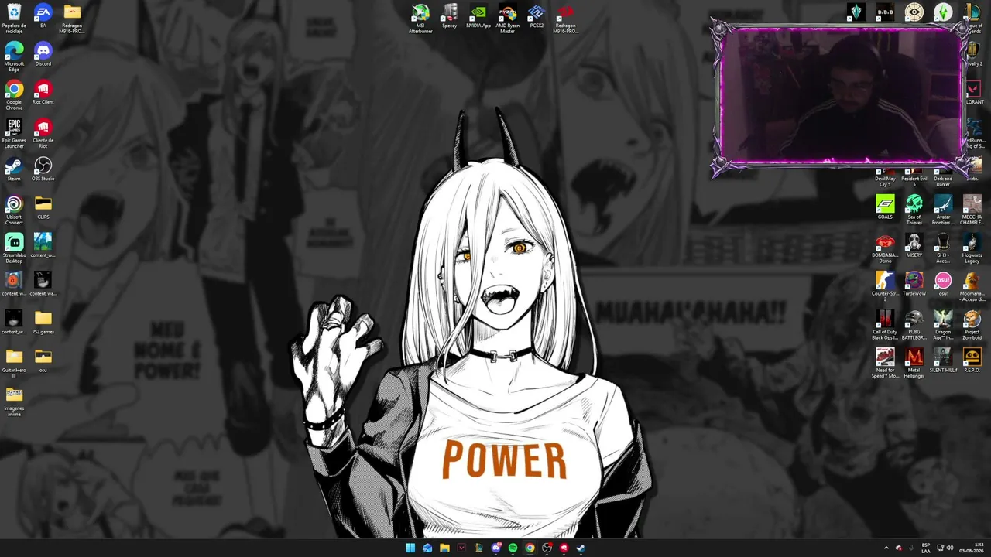Select the Sea of Thieves shortcut

click(x=914, y=210)
